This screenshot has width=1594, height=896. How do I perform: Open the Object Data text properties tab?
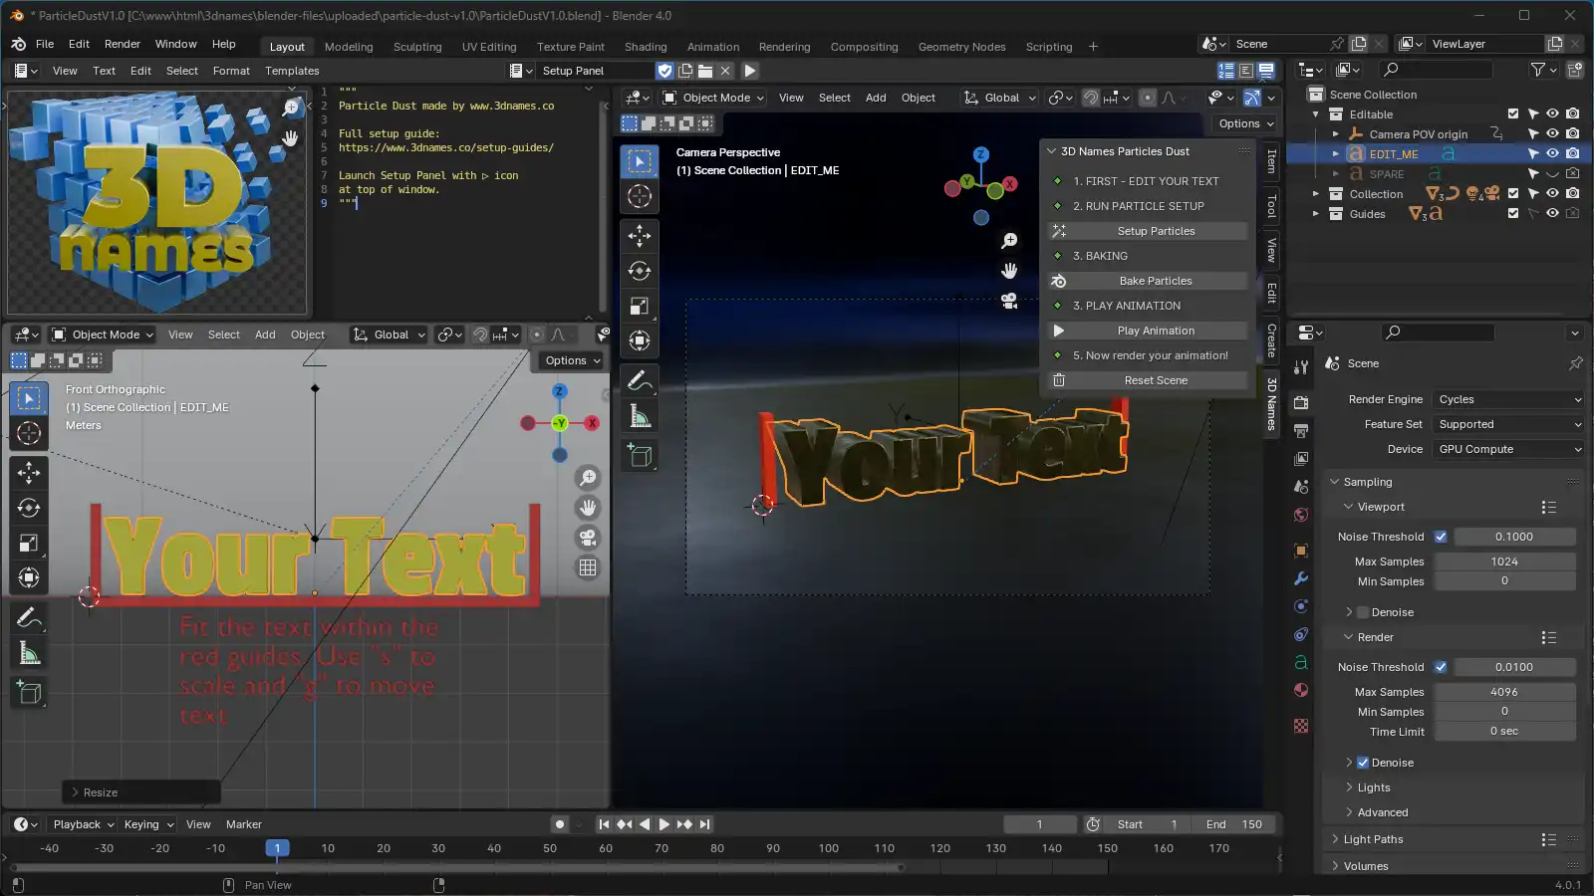1301,662
